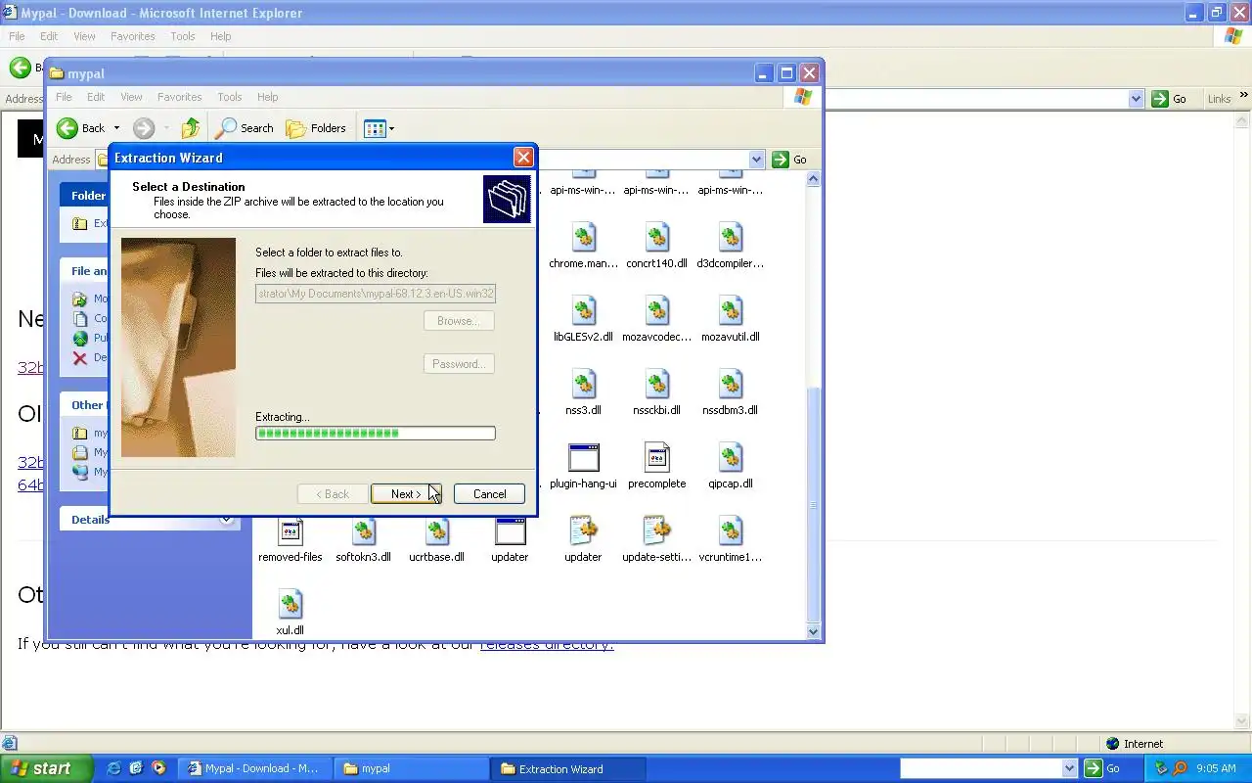Select the nssckbi.dll file icon
Viewport: 1252px width, 783px height.
pyautogui.click(x=656, y=384)
